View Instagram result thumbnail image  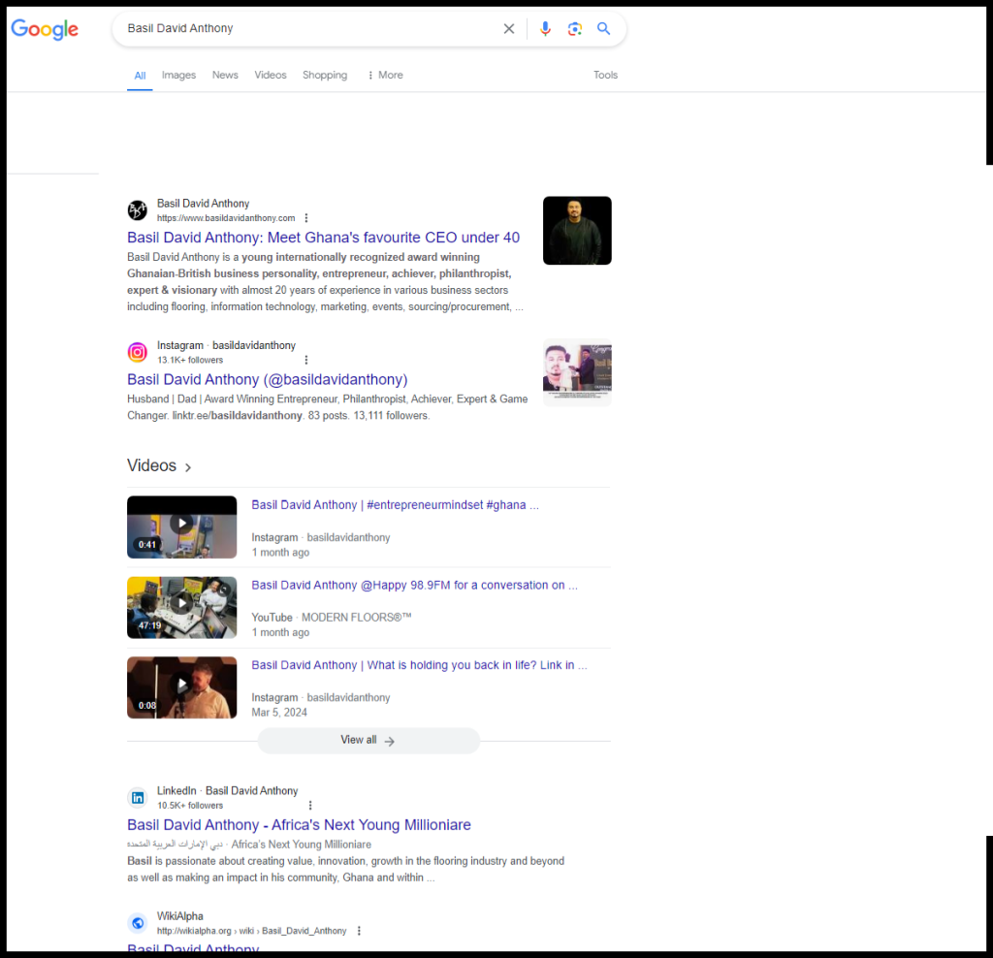[x=577, y=372]
